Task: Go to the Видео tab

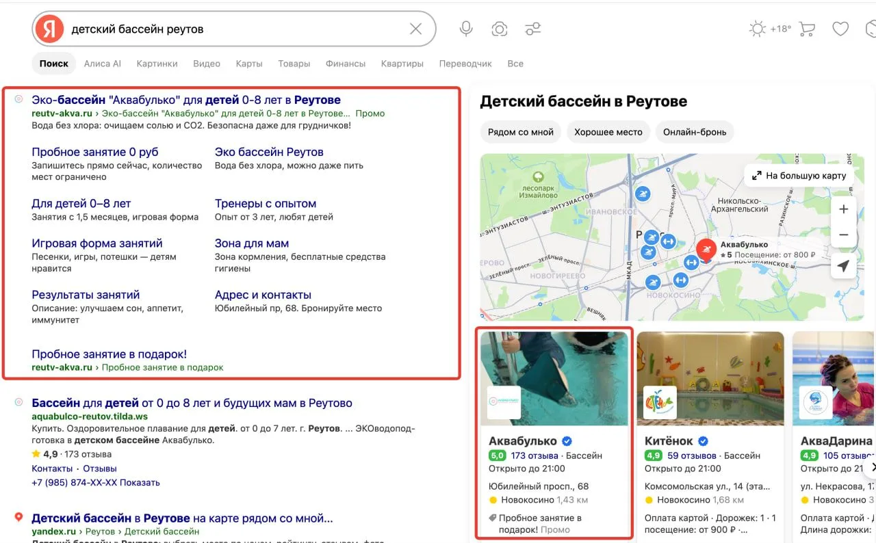Action: [207, 64]
